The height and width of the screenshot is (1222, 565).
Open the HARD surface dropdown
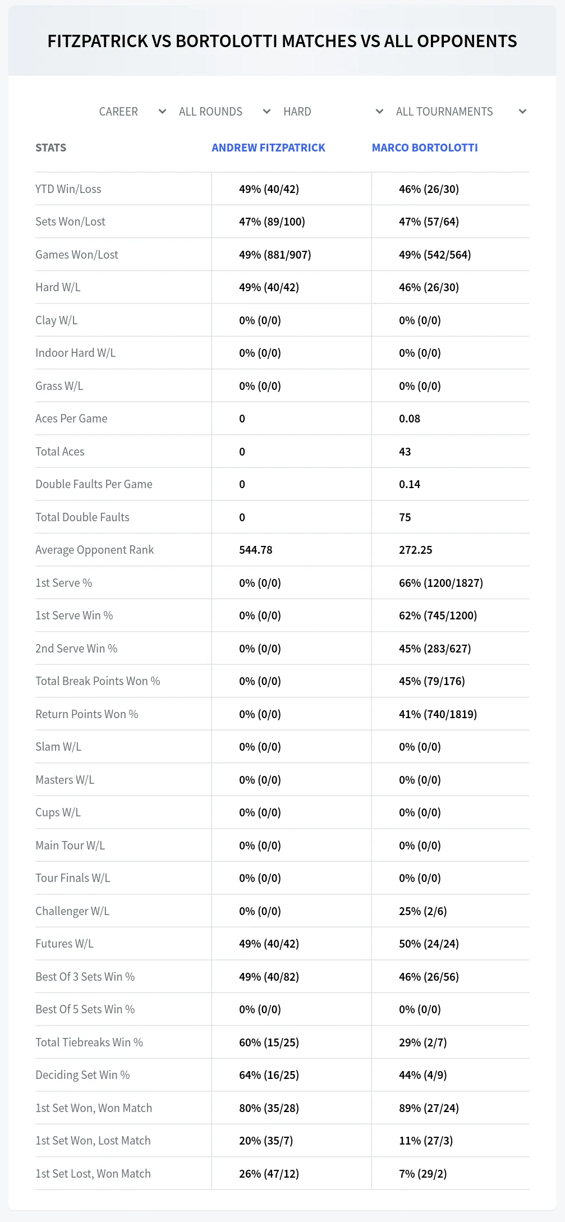click(x=333, y=112)
